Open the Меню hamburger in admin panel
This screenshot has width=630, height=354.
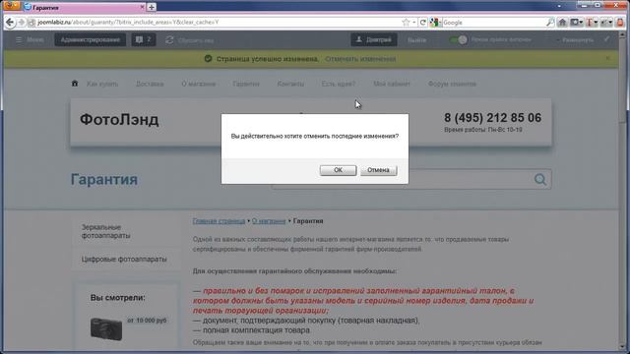pyautogui.click(x=30, y=39)
